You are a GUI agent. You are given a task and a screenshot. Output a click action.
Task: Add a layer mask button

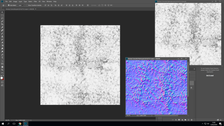coord(179,120)
